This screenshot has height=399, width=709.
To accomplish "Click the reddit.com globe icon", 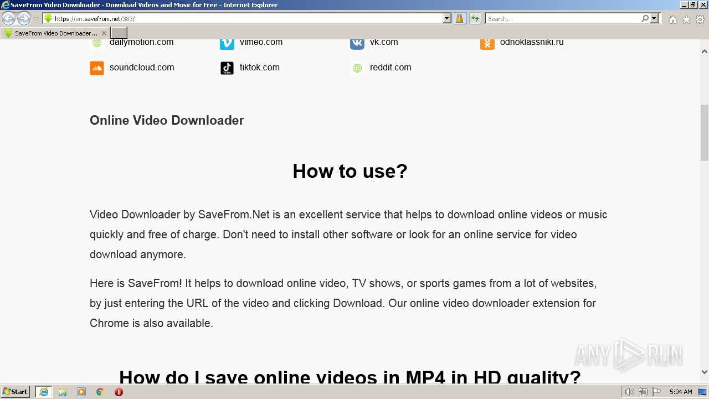I will (357, 68).
